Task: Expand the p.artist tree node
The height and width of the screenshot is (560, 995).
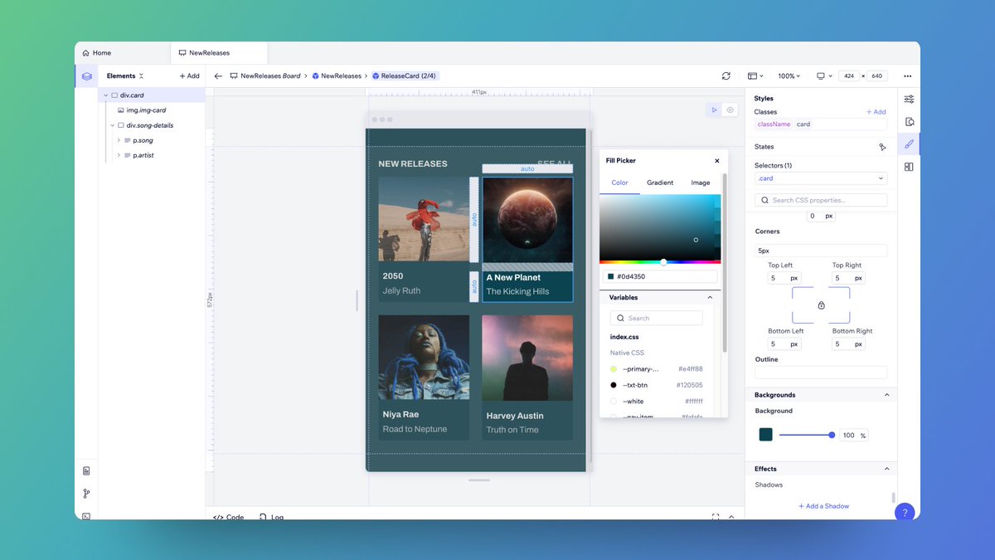Action: coord(119,155)
